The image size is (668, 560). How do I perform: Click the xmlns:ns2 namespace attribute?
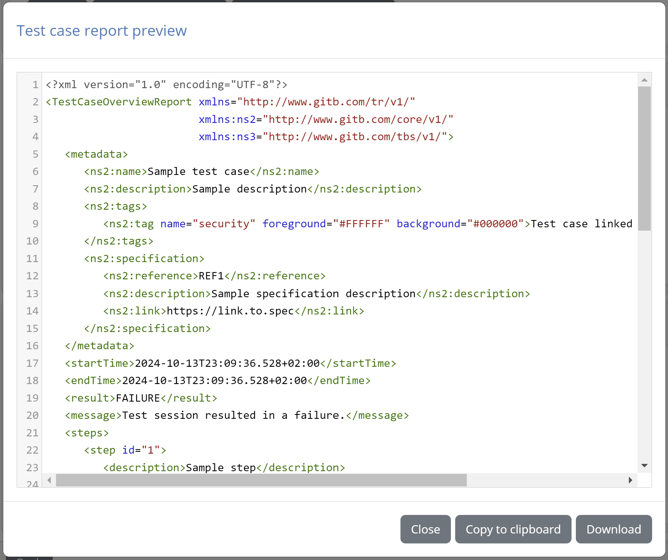[326, 119]
